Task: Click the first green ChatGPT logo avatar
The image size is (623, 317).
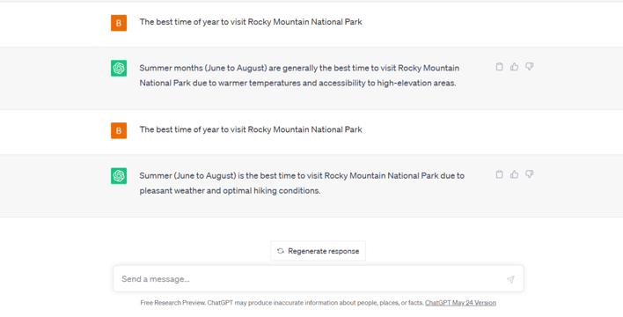Action: (119, 69)
